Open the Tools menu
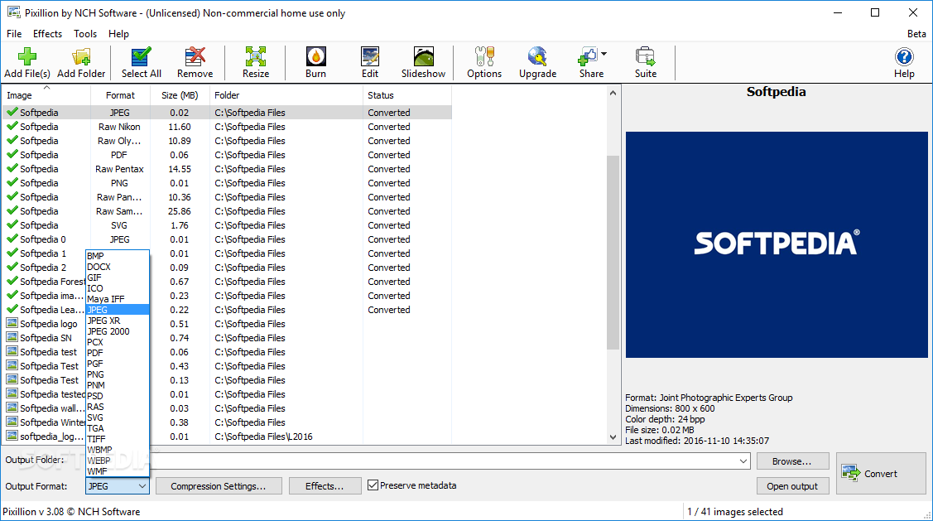933x521 pixels. click(85, 33)
